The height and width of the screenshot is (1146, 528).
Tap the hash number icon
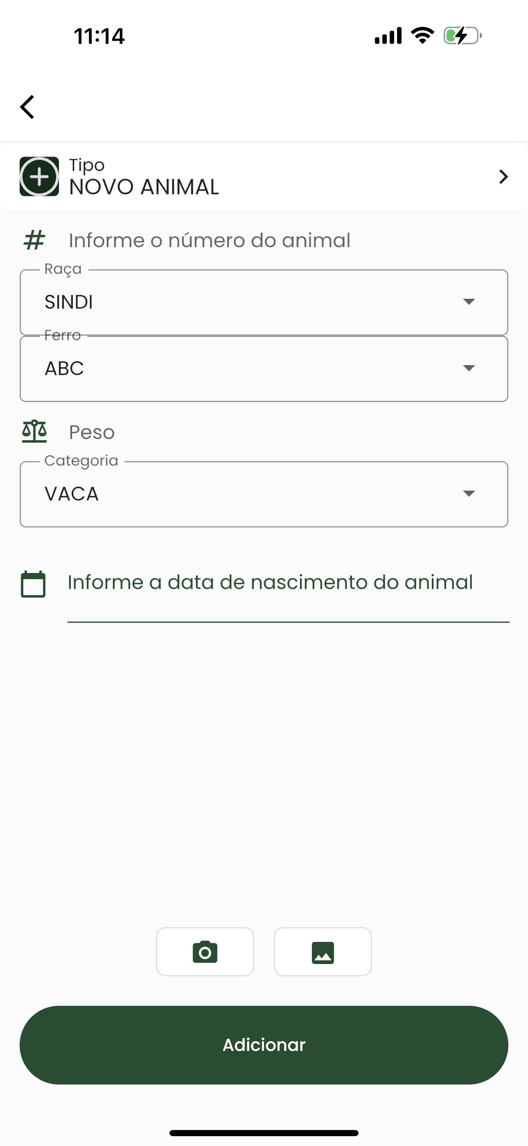pyautogui.click(x=34, y=240)
